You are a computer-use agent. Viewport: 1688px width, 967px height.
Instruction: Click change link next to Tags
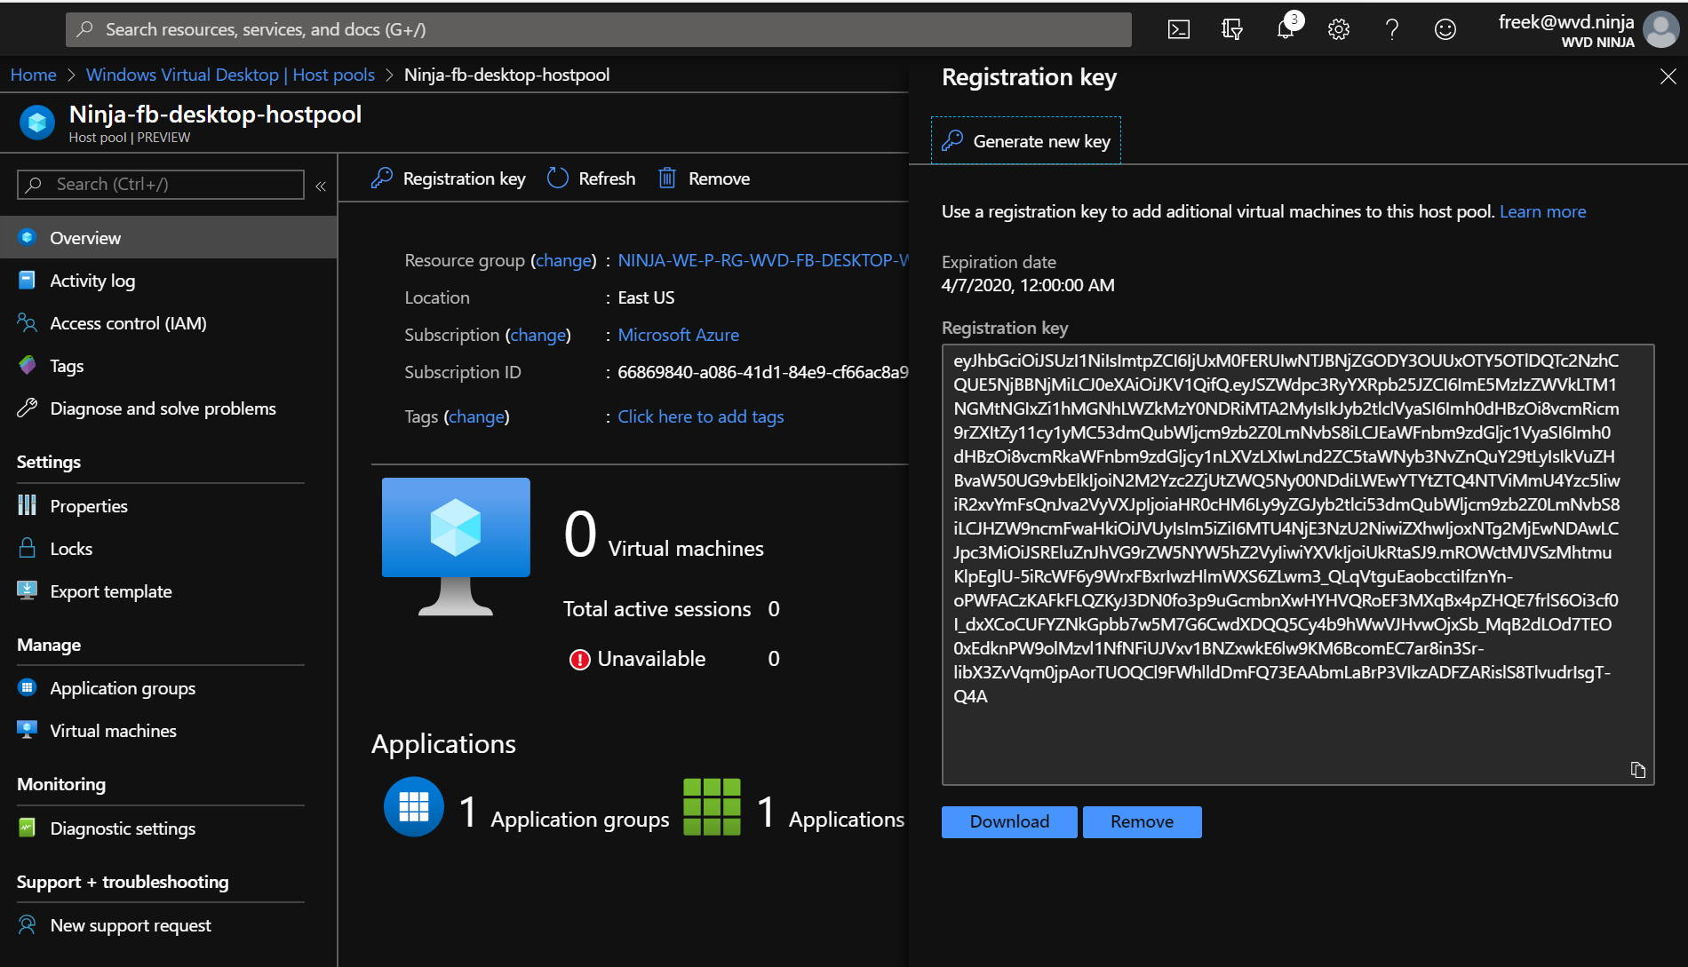click(x=477, y=416)
